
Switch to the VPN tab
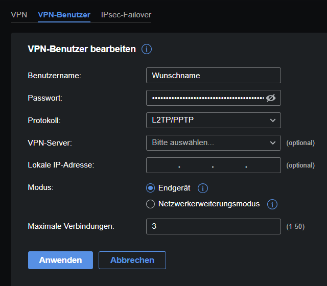19,15
